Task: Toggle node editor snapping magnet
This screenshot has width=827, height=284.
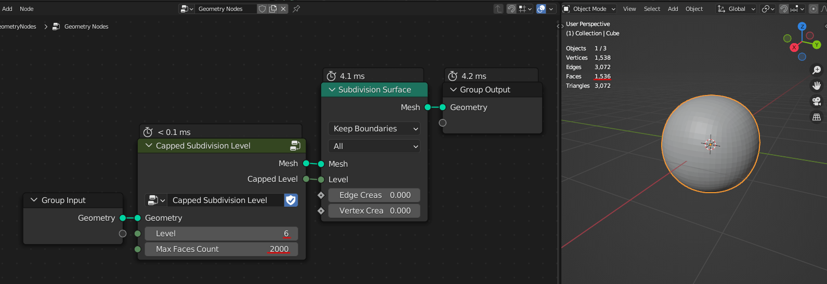Action: click(x=511, y=9)
